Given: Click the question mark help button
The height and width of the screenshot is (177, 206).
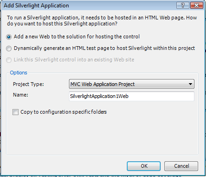Looking at the screenshot, I should pyautogui.click(x=183, y=6).
